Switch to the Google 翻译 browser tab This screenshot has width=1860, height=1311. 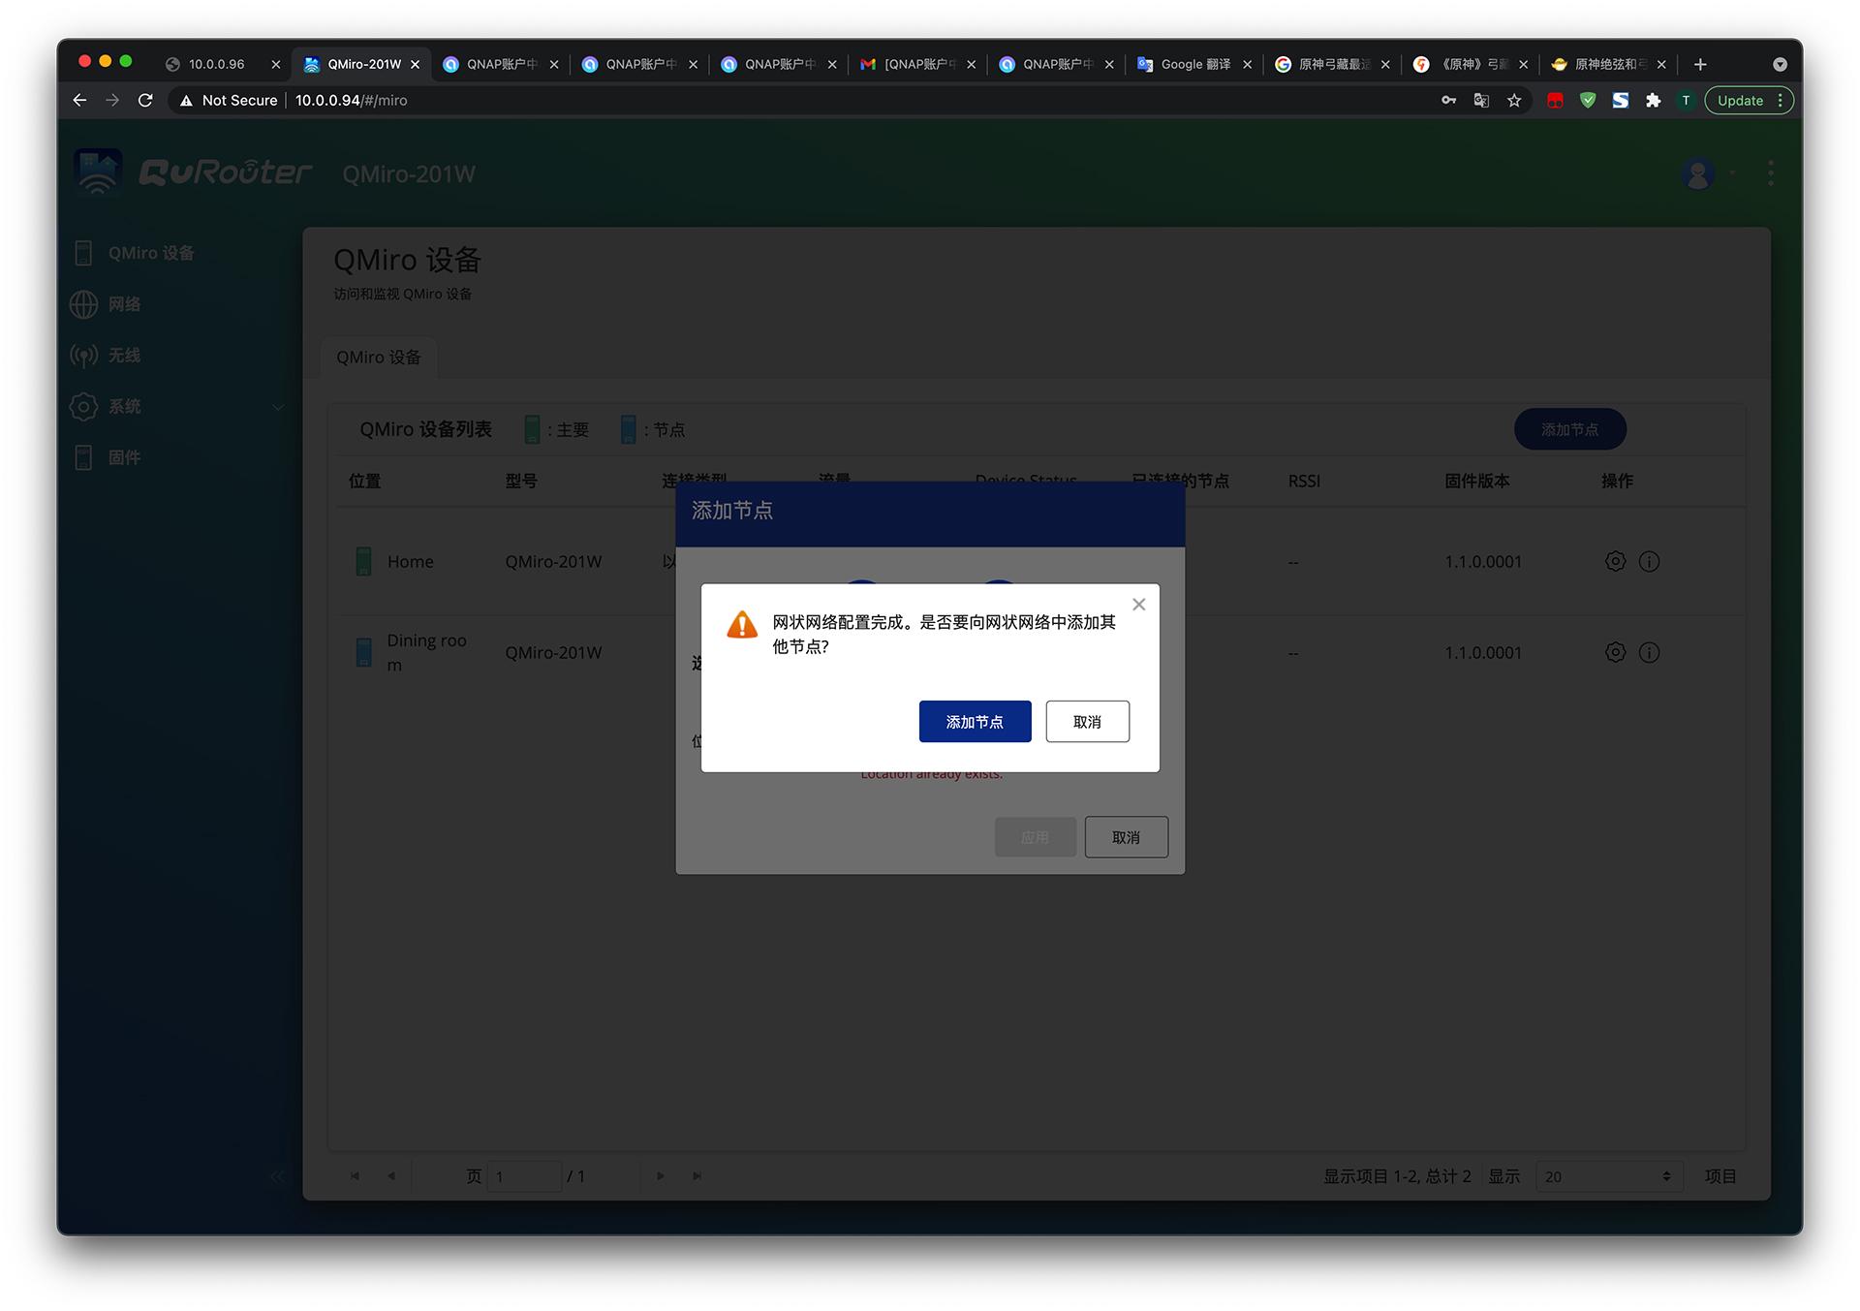1194,64
